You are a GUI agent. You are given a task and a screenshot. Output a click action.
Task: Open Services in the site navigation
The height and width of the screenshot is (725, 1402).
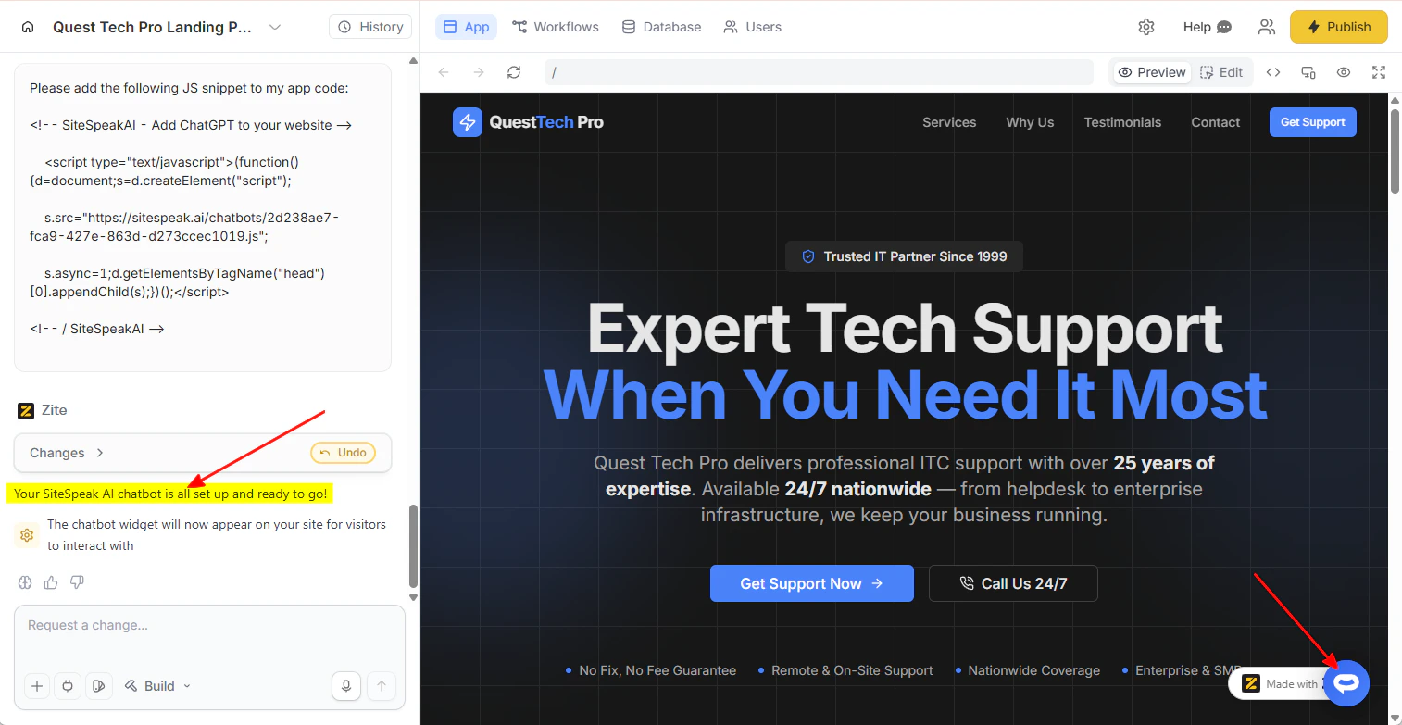point(949,122)
